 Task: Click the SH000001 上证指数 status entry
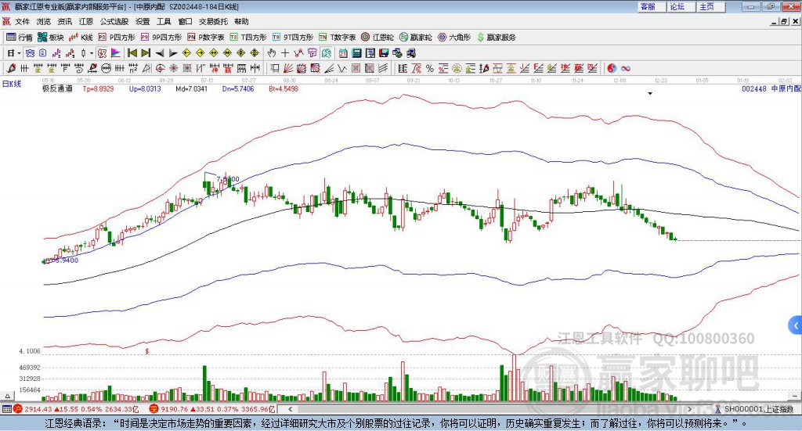click(x=758, y=409)
